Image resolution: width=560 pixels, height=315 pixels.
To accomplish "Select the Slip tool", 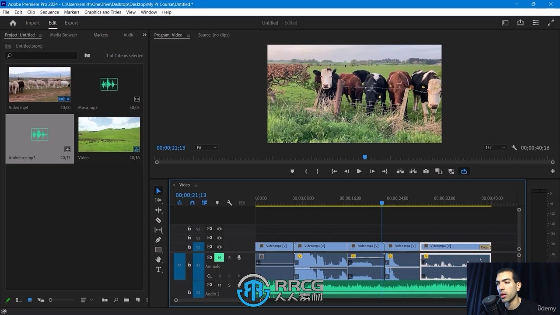I will [158, 230].
